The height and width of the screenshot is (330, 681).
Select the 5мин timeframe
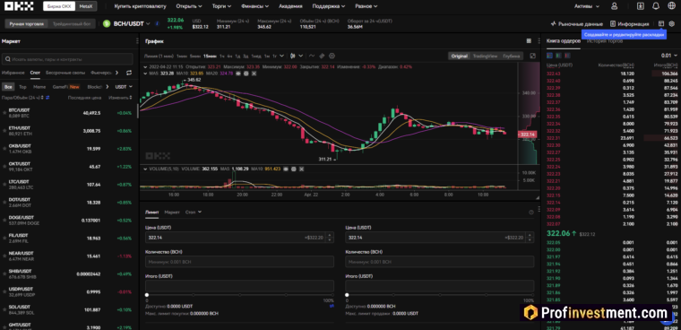click(195, 56)
